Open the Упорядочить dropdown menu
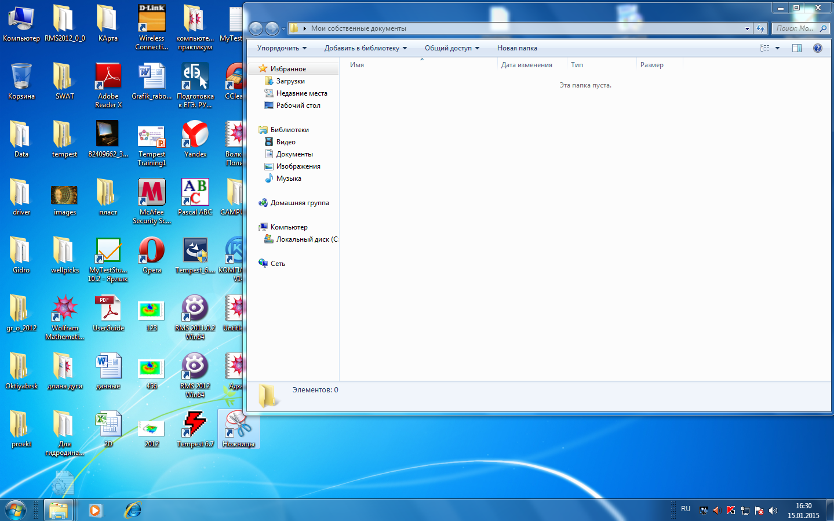The image size is (834, 521). pos(282,48)
